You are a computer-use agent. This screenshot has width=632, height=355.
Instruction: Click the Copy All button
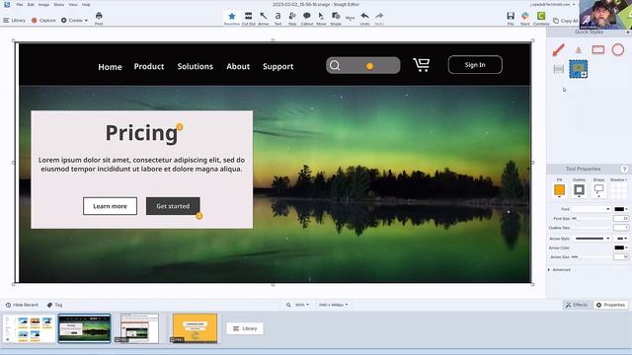(565, 21)
